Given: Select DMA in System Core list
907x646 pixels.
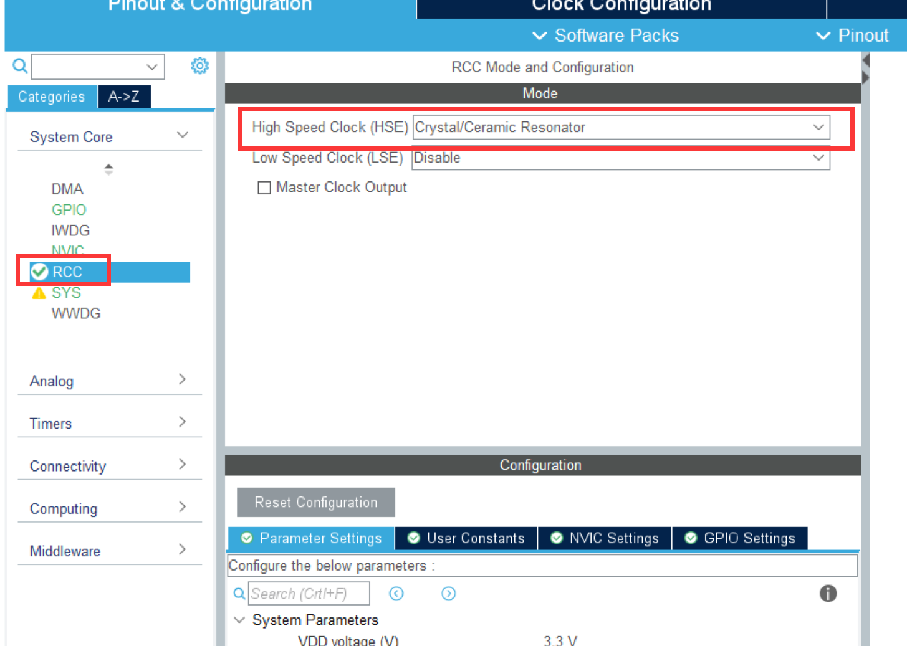Looking at the screenshot, I should click(x=67, y=189).
